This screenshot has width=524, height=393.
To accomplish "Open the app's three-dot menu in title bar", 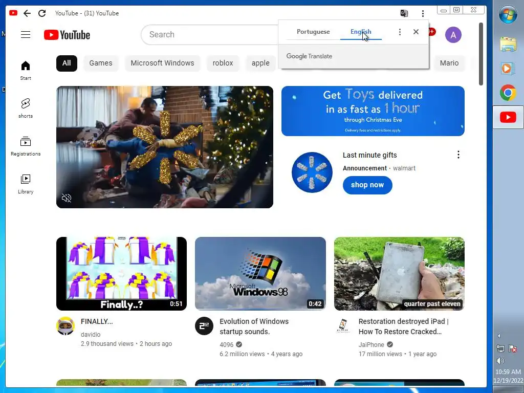I will click(x=423, y=13).
